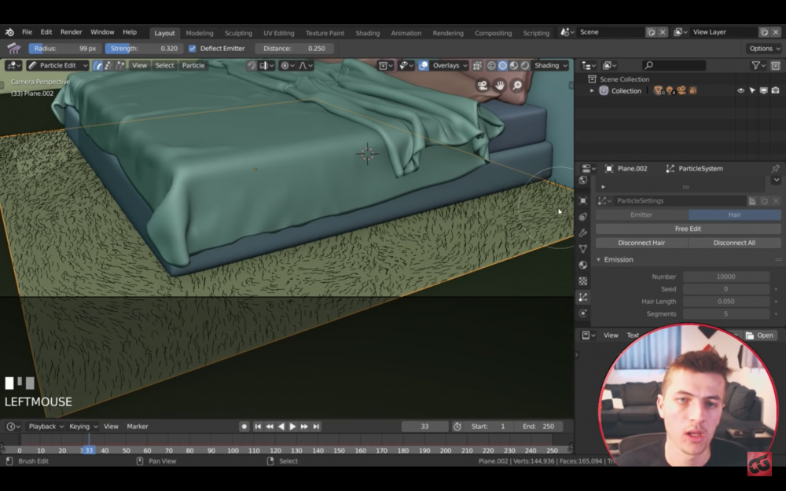This screenshot has width=786, height=491.
Task: Switch viewport to wireframe shading
Action: pos(491,66)
